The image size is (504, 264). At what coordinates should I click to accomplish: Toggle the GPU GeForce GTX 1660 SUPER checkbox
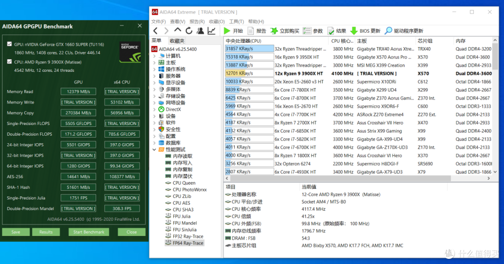tap(9, 44)
